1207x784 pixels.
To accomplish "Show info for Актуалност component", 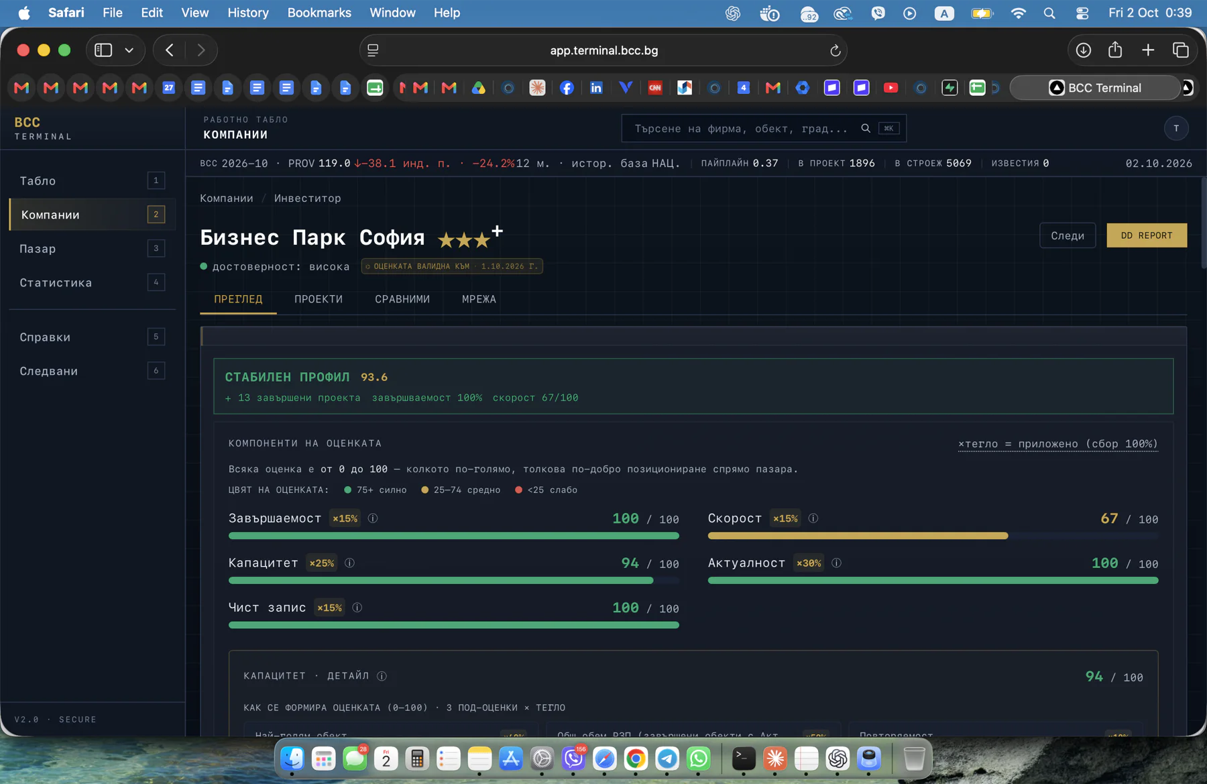I will pyautogui.click(x=836, y=563).
